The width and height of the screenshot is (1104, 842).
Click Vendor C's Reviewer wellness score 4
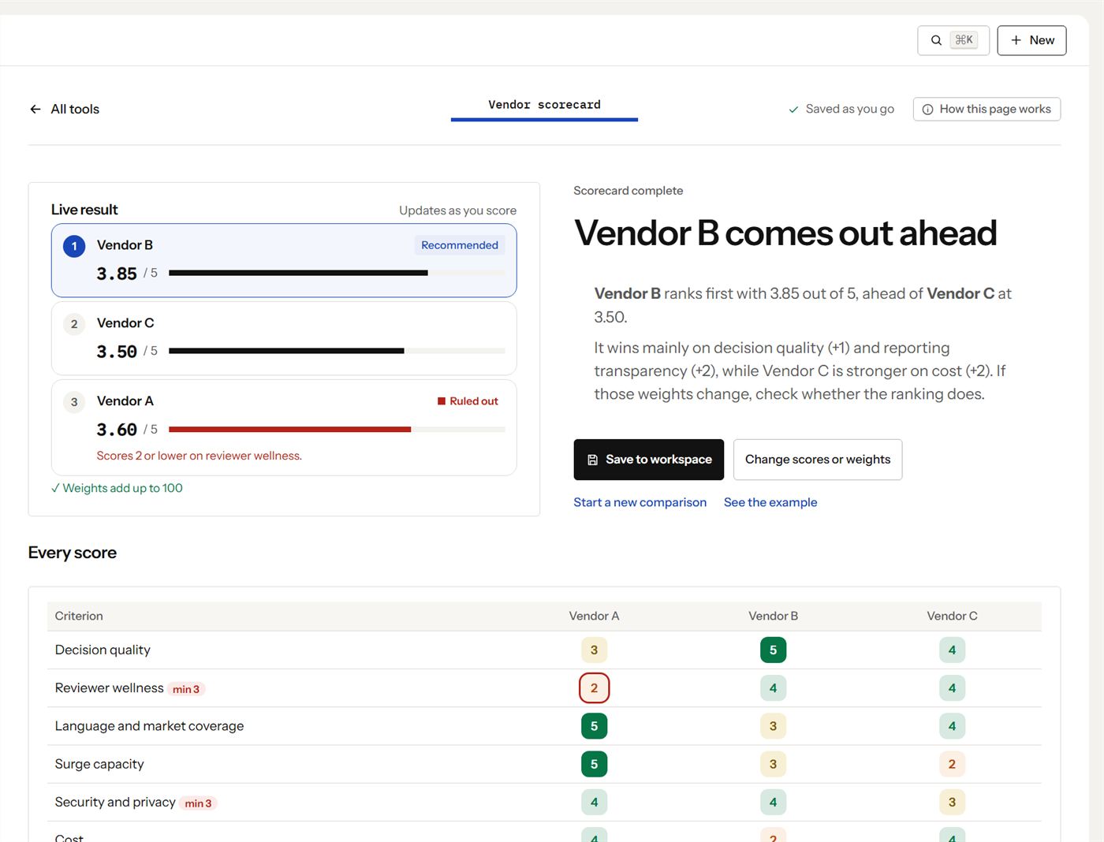click(x=952, y=688)
